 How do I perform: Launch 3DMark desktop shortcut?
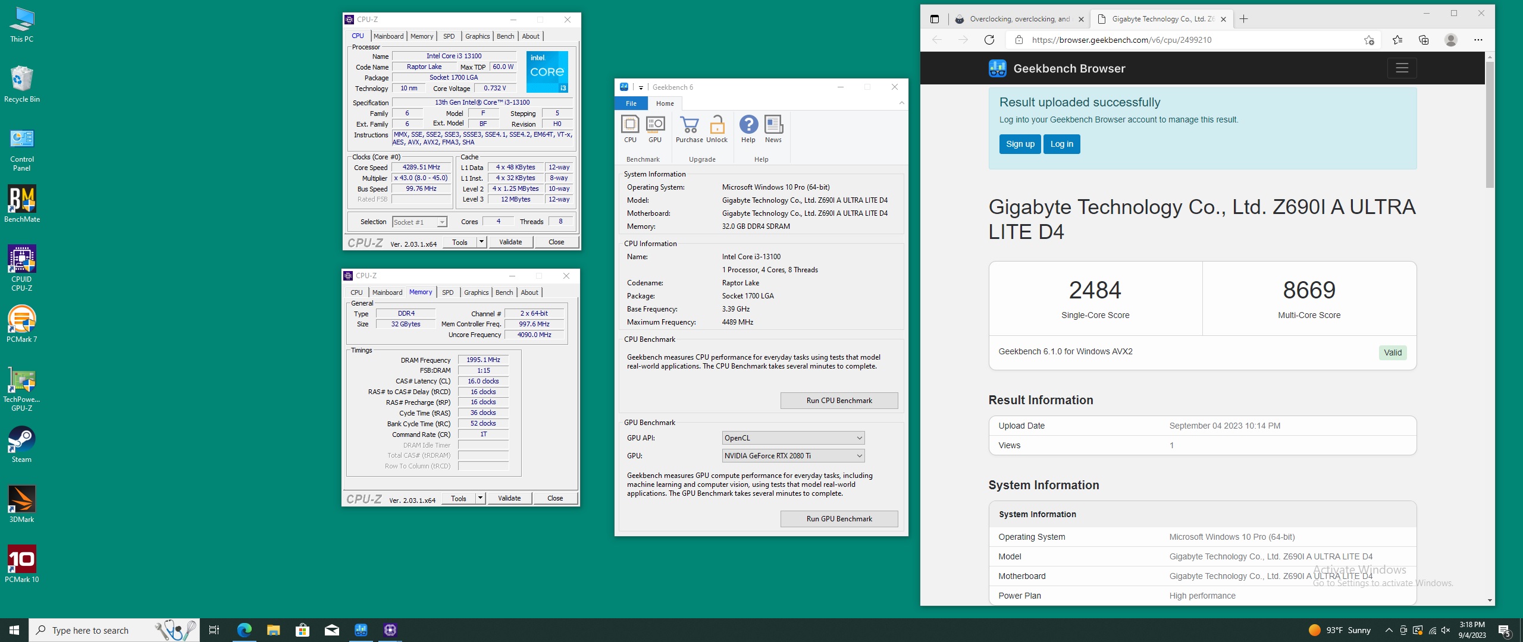(22, 504)
